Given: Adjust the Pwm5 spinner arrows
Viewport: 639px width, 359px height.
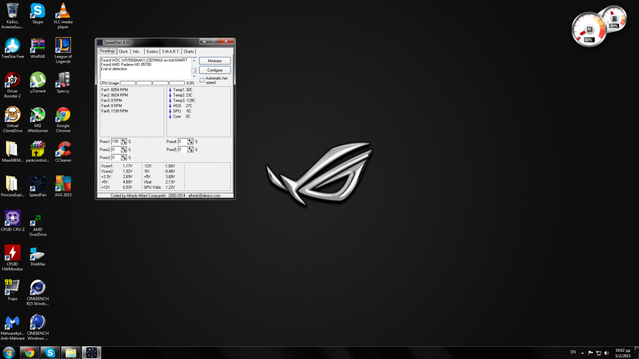Looking at the screenshot, I should [x=191, y=149].
